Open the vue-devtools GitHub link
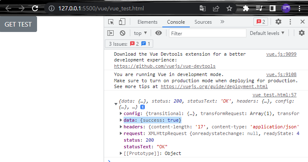The image size is (308, 162). click(164, 66)
